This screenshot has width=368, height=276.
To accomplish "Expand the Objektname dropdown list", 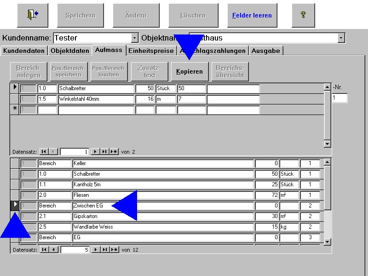I will point(341,38).
